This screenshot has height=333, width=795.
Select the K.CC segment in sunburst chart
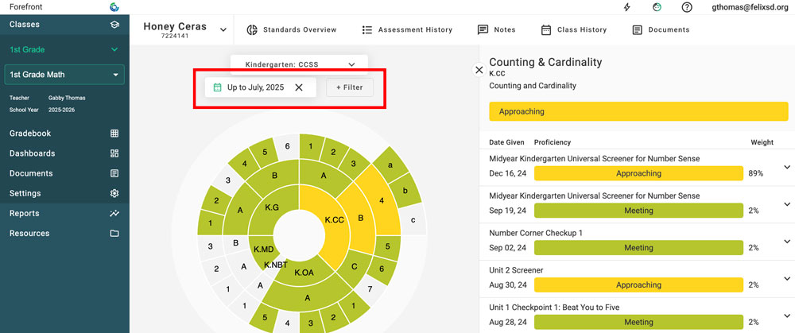pyautogui.click(x=332, y=219)
